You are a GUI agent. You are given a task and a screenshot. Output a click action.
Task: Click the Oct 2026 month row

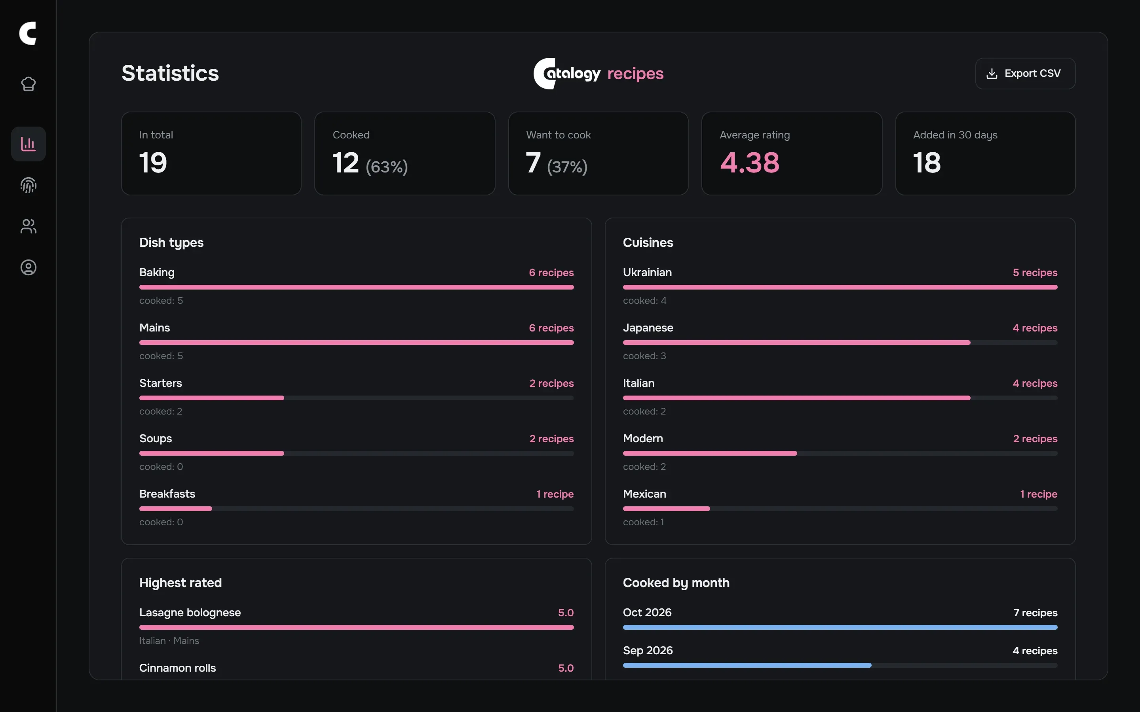click(x=840, y=619)
